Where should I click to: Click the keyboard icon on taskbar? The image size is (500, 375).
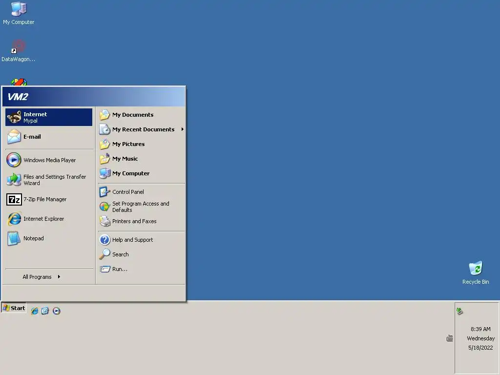click(450, 338)
